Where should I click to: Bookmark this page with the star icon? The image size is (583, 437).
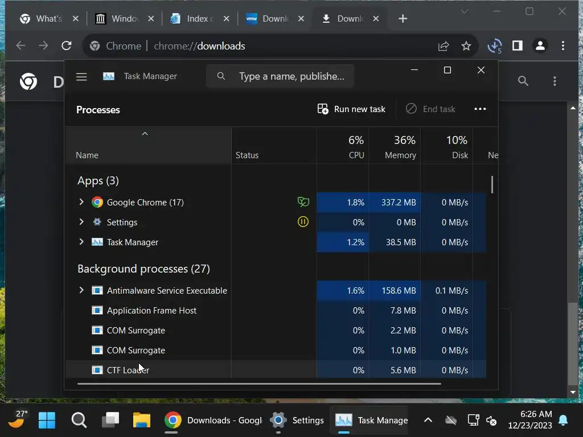click(466, 46)
